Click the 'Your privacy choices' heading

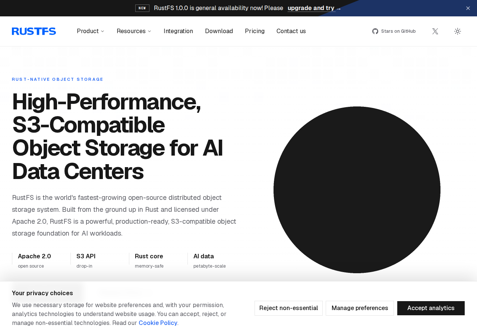(x=42, y=293)
